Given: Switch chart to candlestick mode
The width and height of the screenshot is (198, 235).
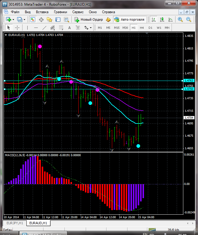Looking at the screenshot, I should tap(162, 19).
